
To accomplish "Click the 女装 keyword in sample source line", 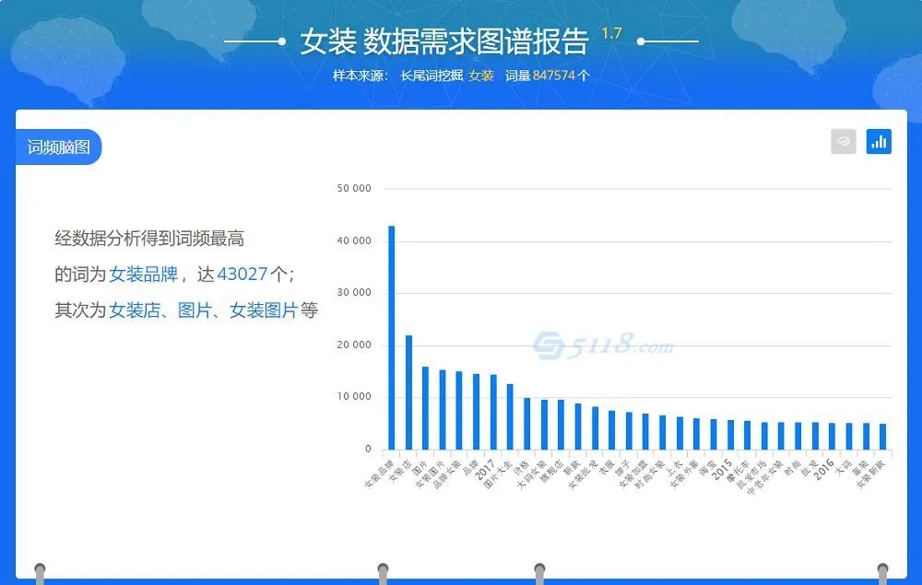I will point(481,76).
